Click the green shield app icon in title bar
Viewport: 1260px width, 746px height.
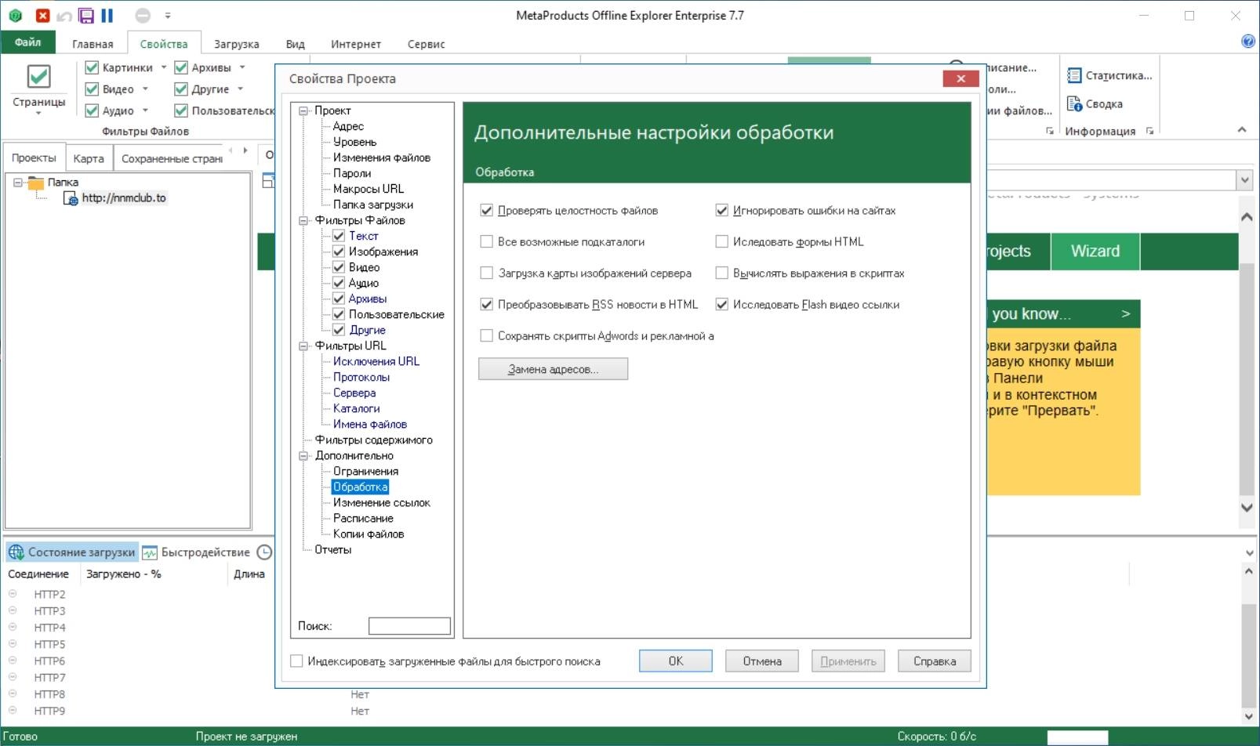pyautogui.click(x=15, y=16)
